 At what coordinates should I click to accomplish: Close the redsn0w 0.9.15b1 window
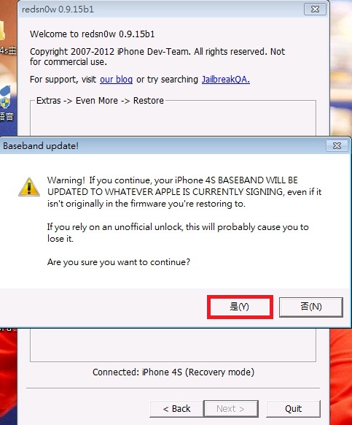click(x=315, y=9)
